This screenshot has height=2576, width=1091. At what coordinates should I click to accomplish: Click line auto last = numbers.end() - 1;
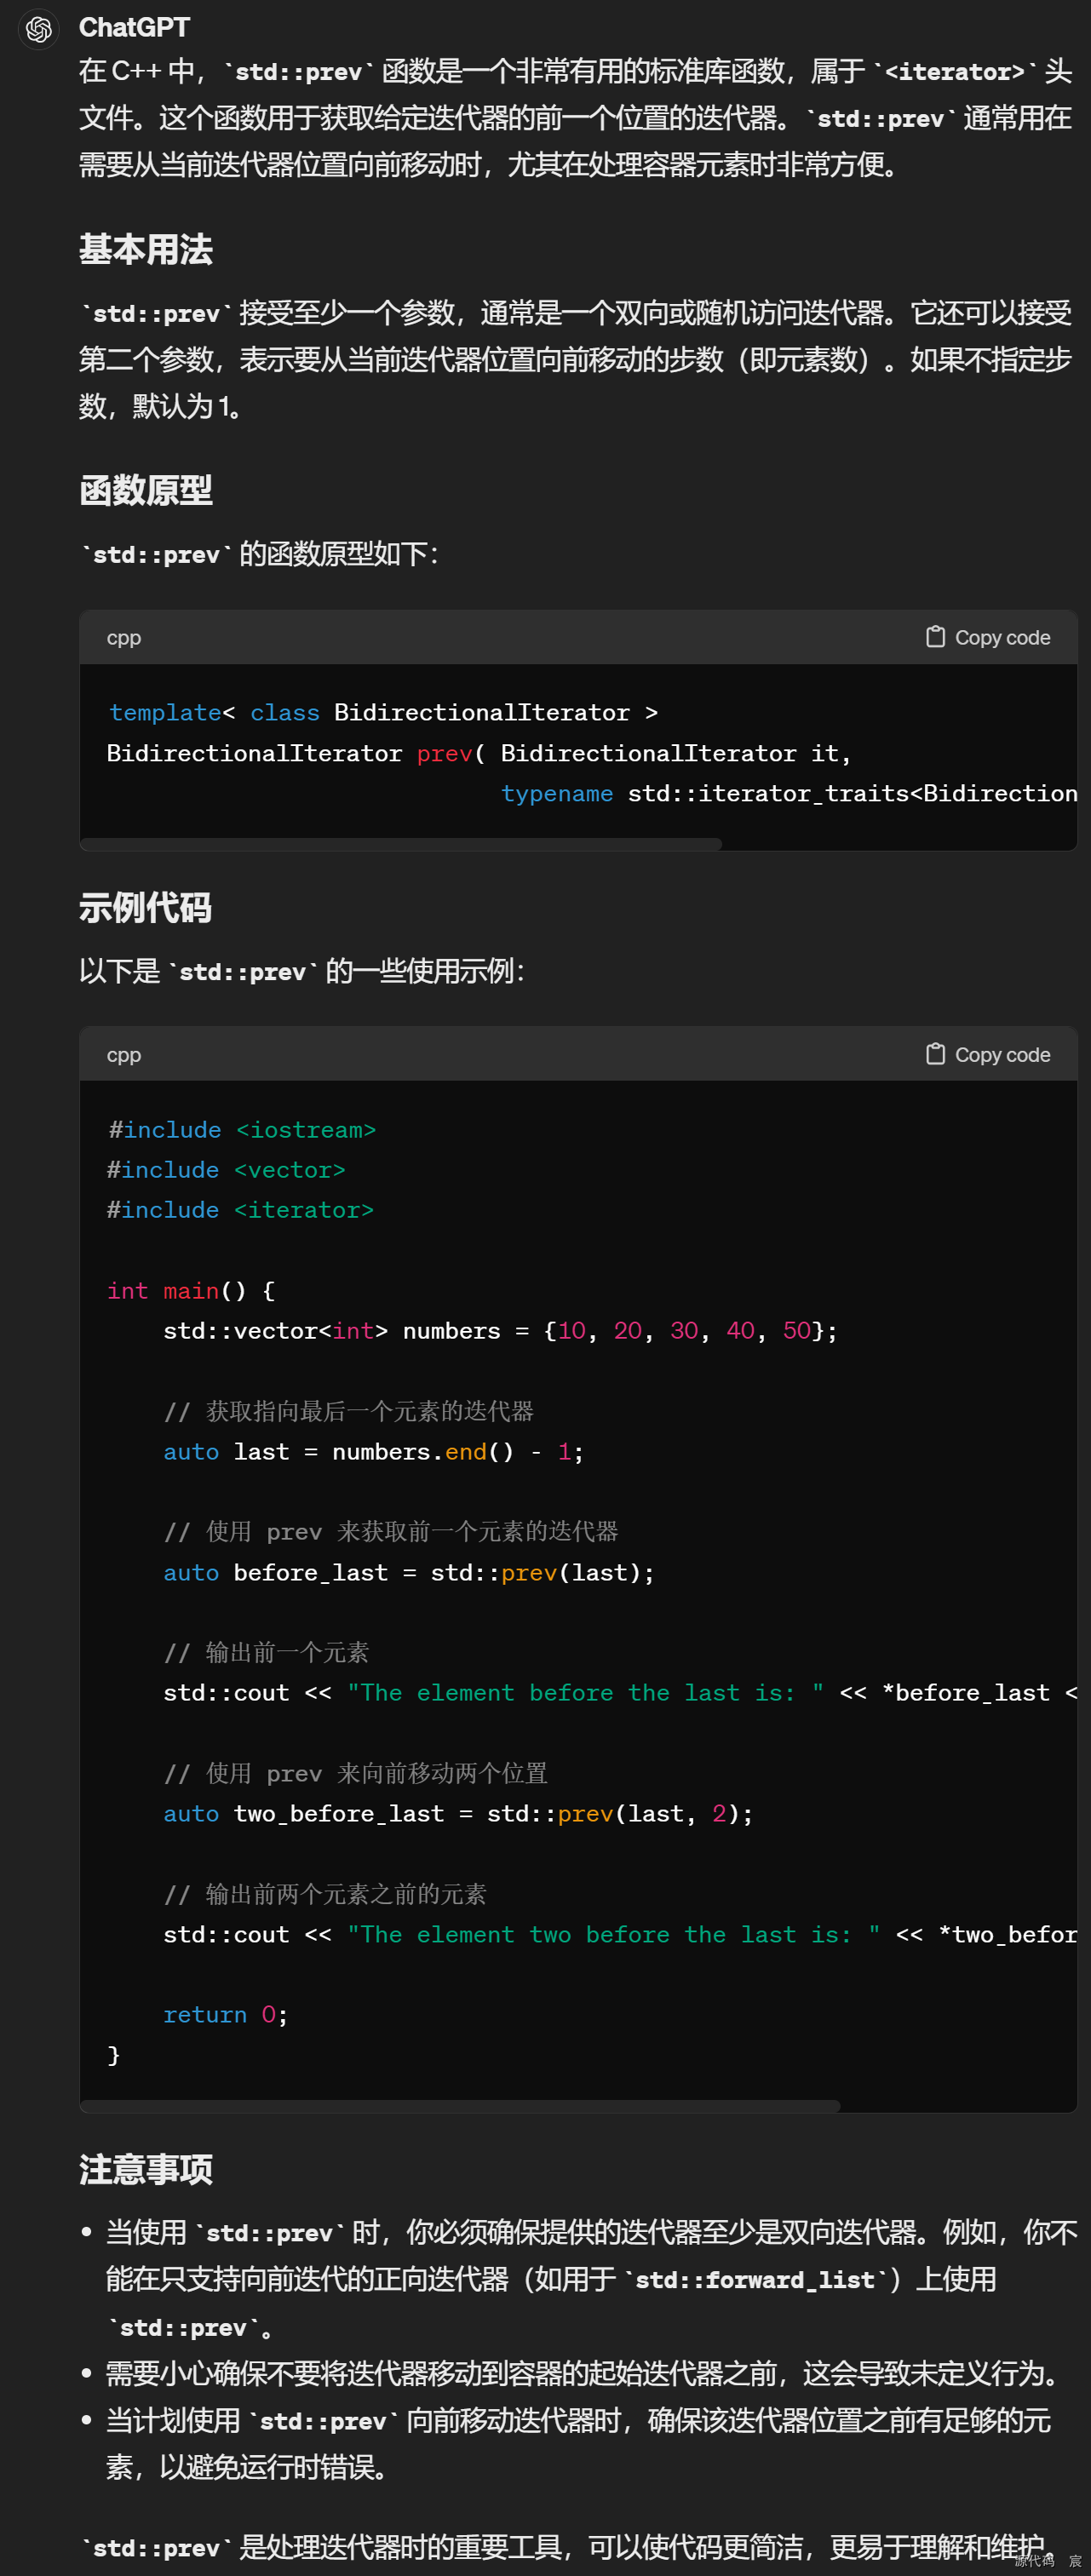373,1452
